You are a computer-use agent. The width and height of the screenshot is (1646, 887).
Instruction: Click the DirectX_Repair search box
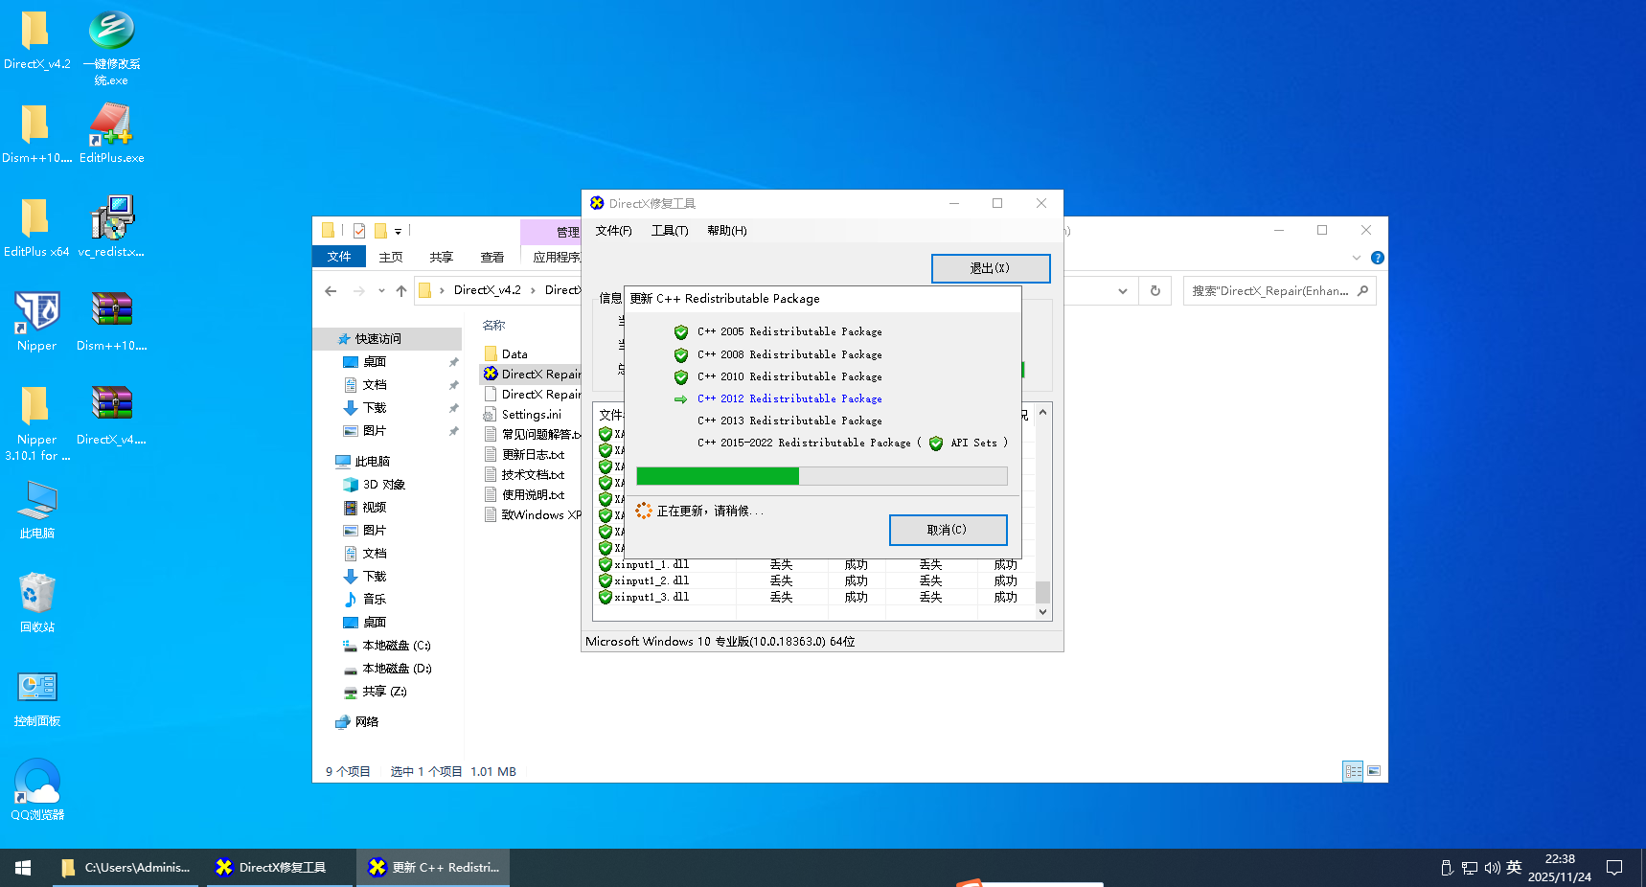tap(1269, 291)
